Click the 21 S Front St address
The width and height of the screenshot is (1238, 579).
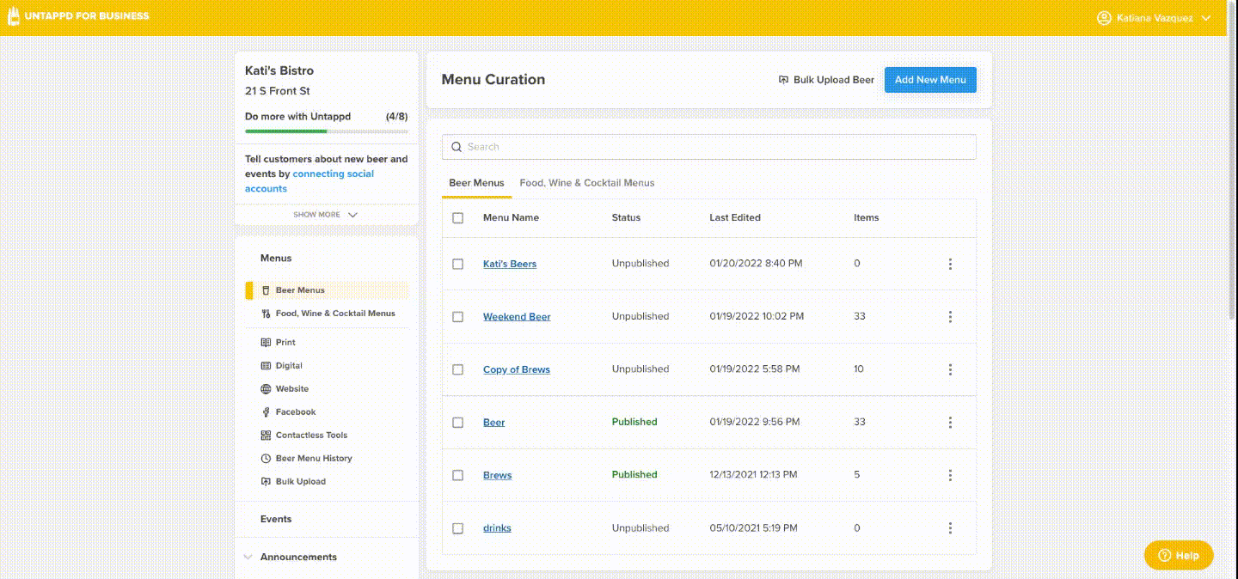click(278, 91)
